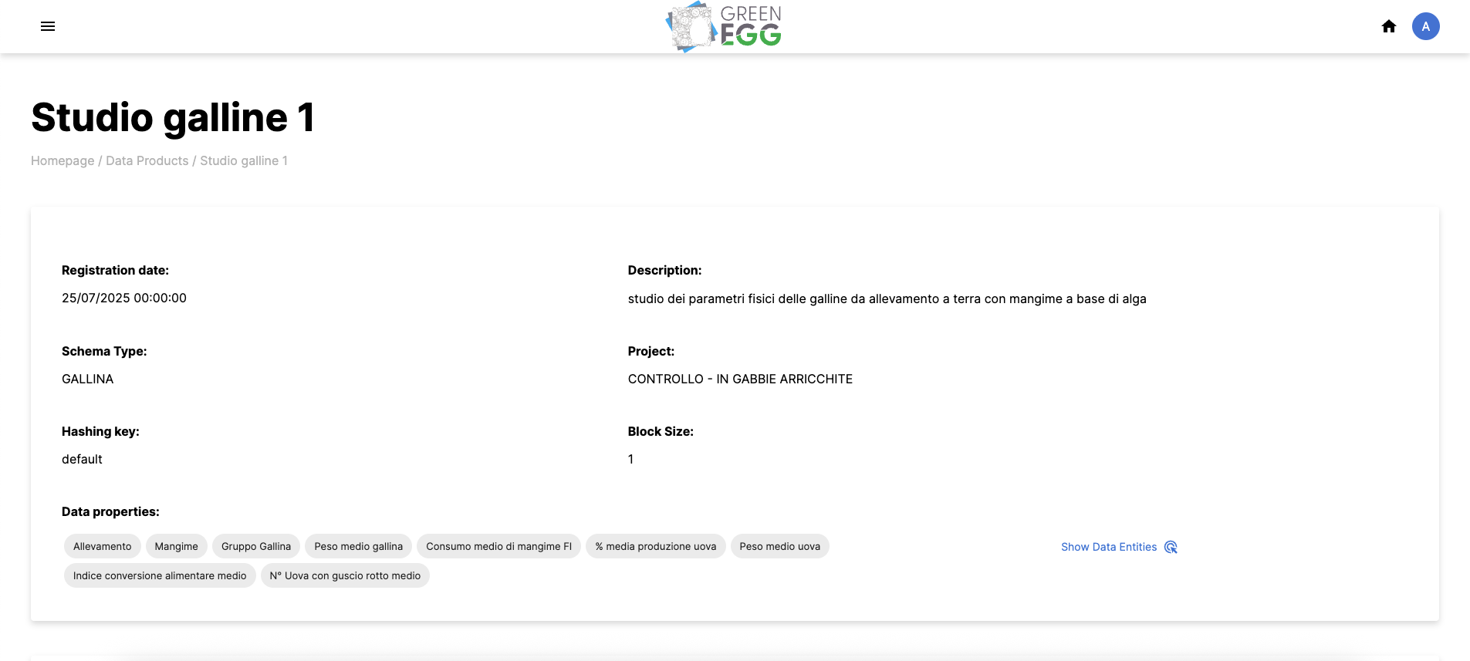Click the home icon in header
Viewport: 1470px width, 661px height.
coord(1389,26)
